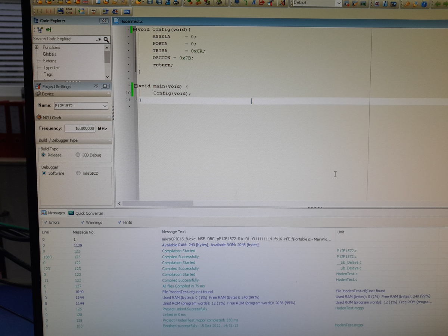Select the mikroICD debugger option
This screenshot has width=448, height=336.
[x=78, y=173]
